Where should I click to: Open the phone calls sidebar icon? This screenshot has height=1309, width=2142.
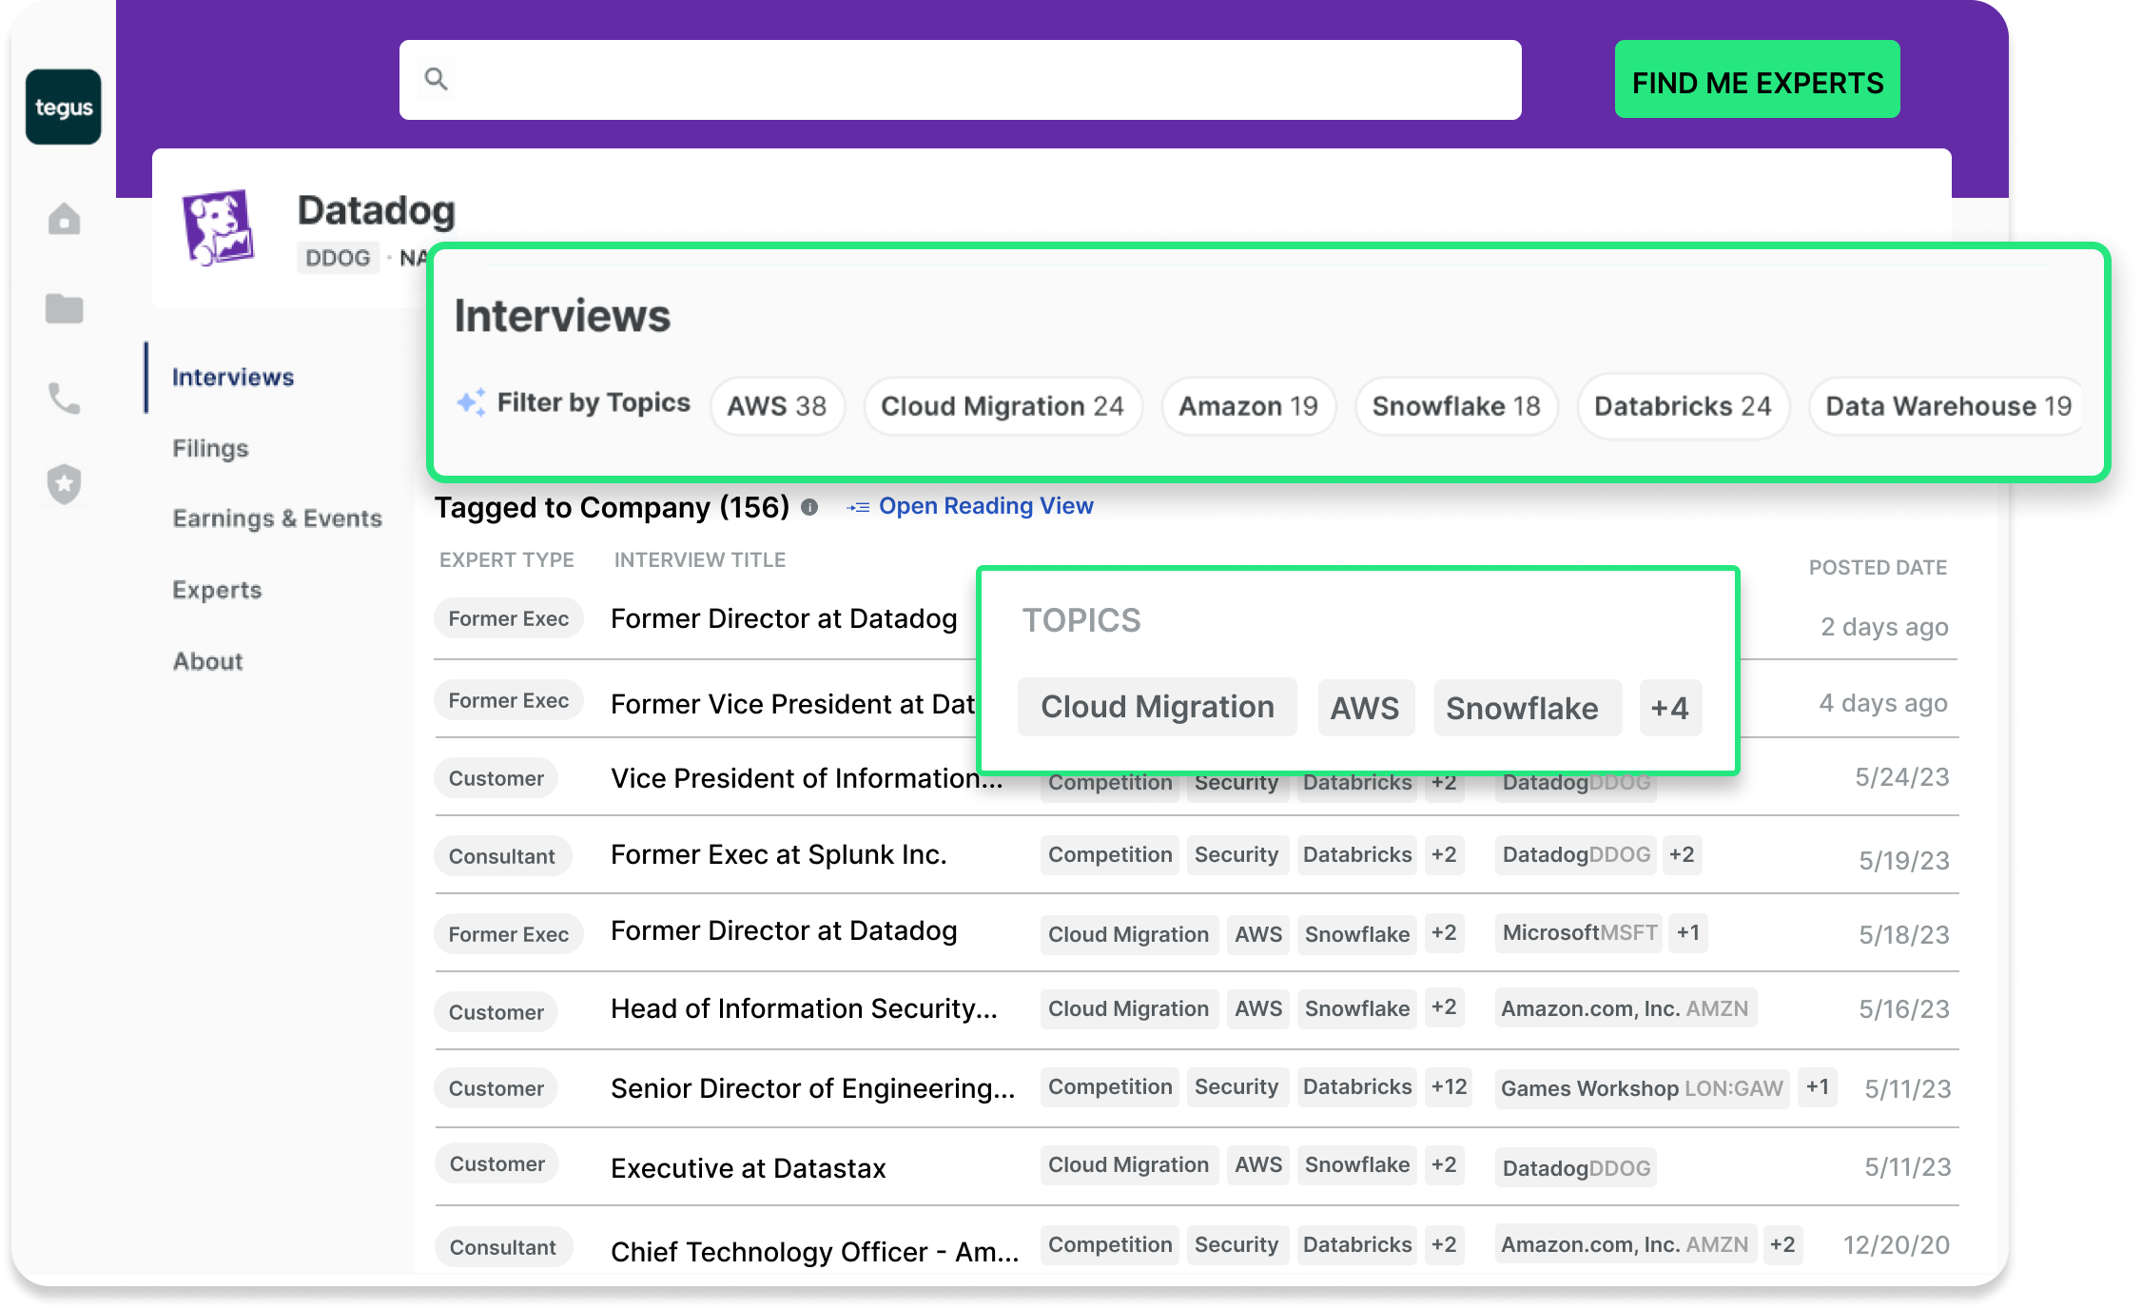pyautogui.click(x=64, y=398)
